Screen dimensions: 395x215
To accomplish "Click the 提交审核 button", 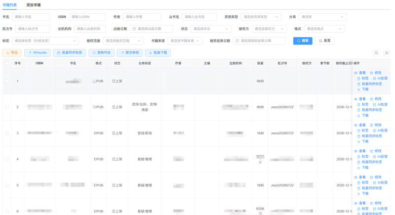I will point(130,53).
